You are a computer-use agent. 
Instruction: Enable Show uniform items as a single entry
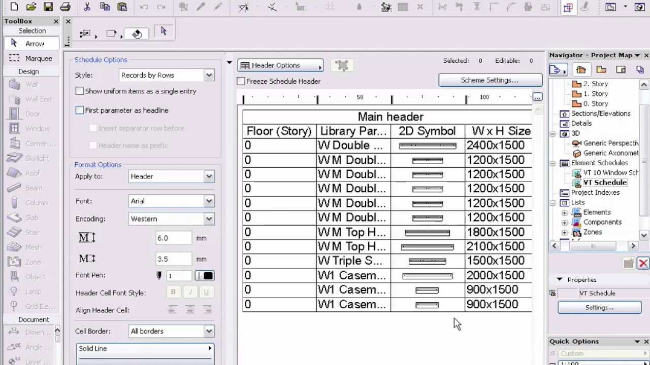coord(80,91)
